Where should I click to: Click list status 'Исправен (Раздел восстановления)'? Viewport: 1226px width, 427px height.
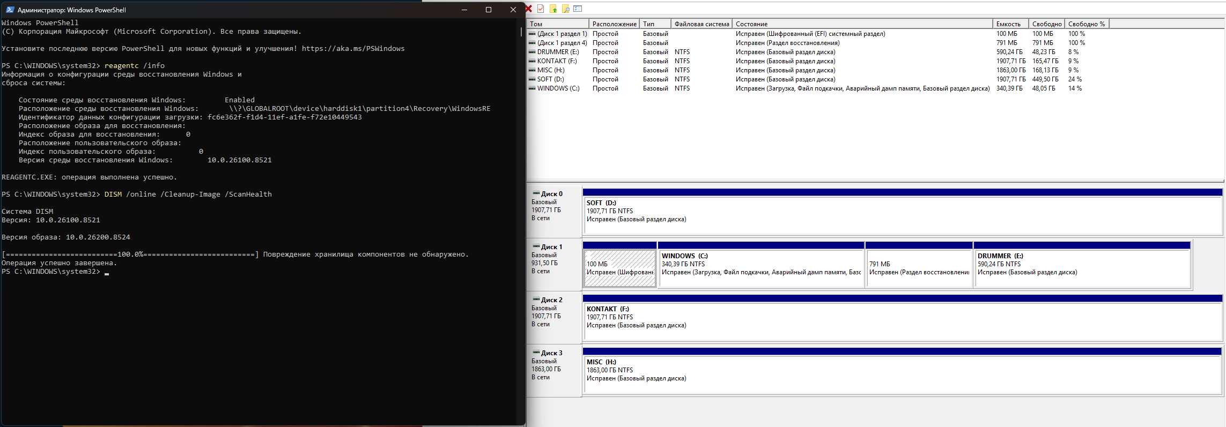(788, 43)
